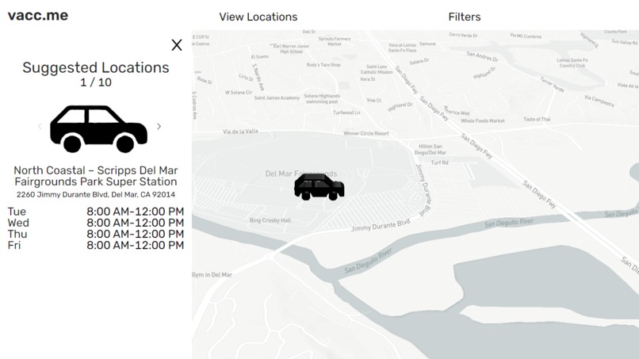The height and width of the screenshot is (359, 639).
Task: Select the car marker on the map
Action: 319,186
